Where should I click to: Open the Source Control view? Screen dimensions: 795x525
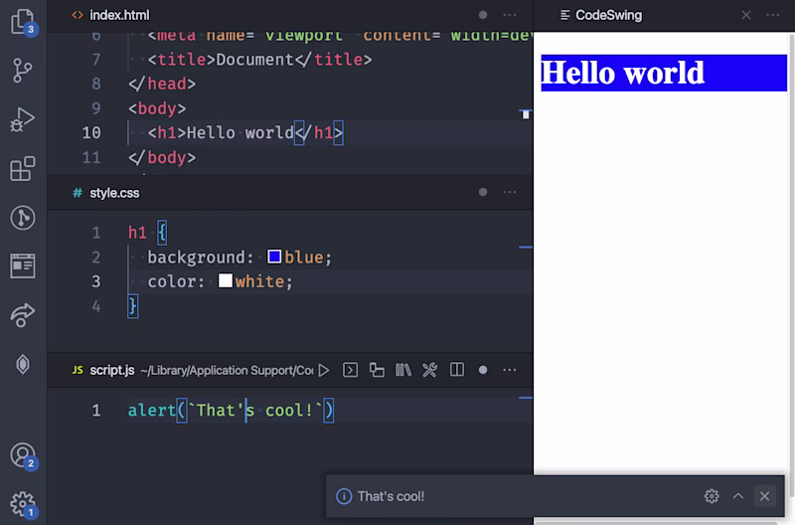click(x=22, y=70)
